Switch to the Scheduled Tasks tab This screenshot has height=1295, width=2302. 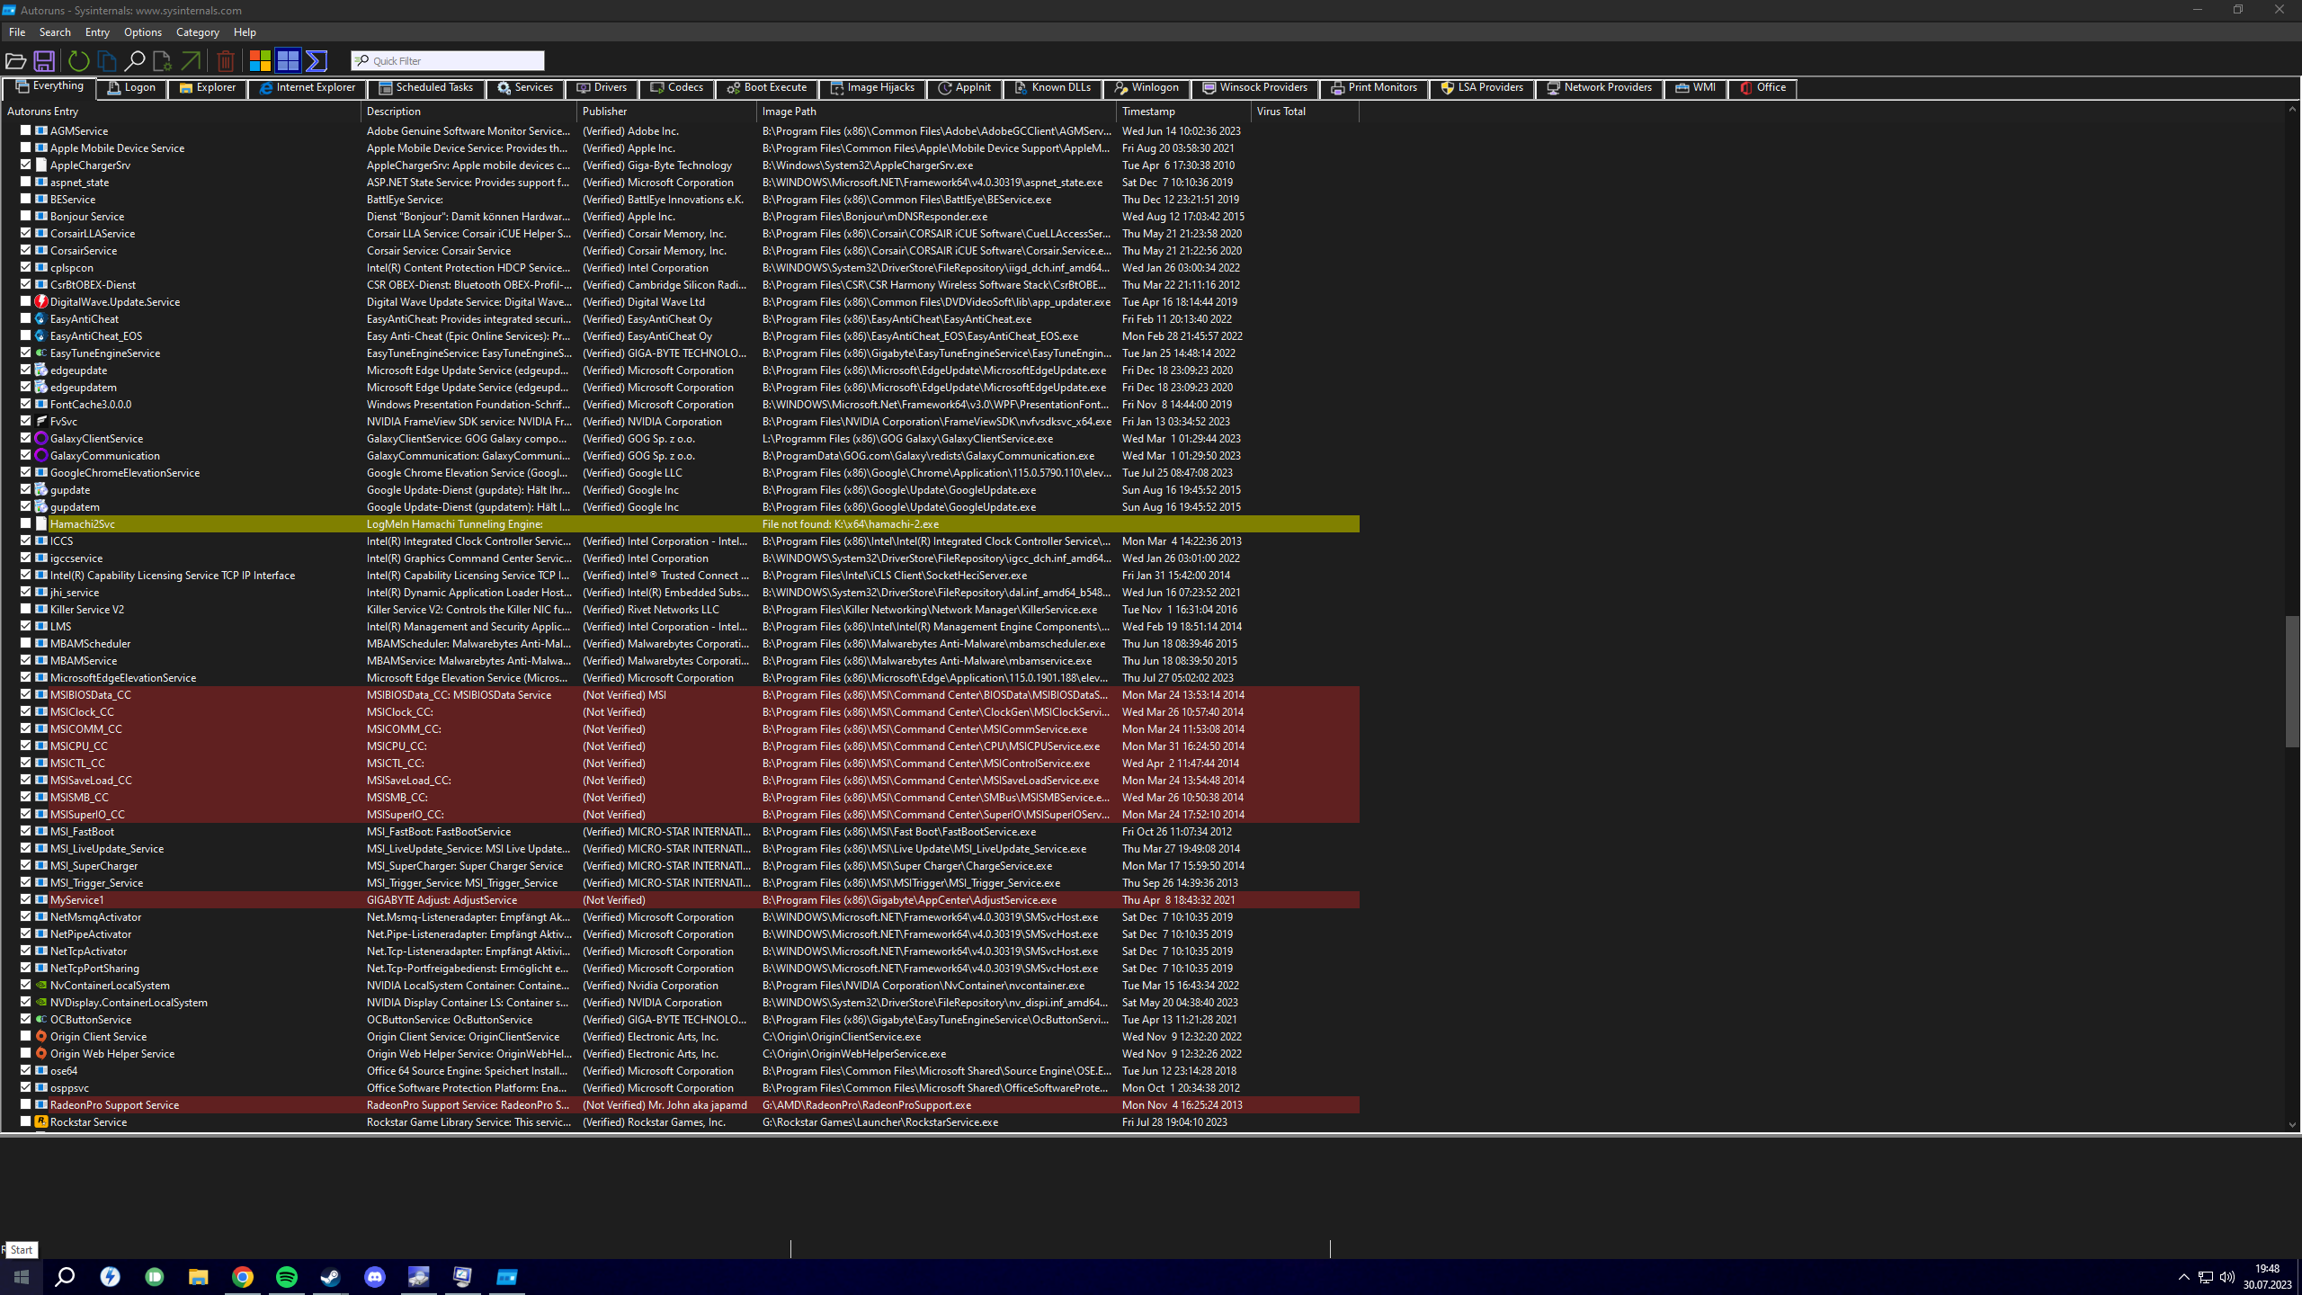coord(426,88)
